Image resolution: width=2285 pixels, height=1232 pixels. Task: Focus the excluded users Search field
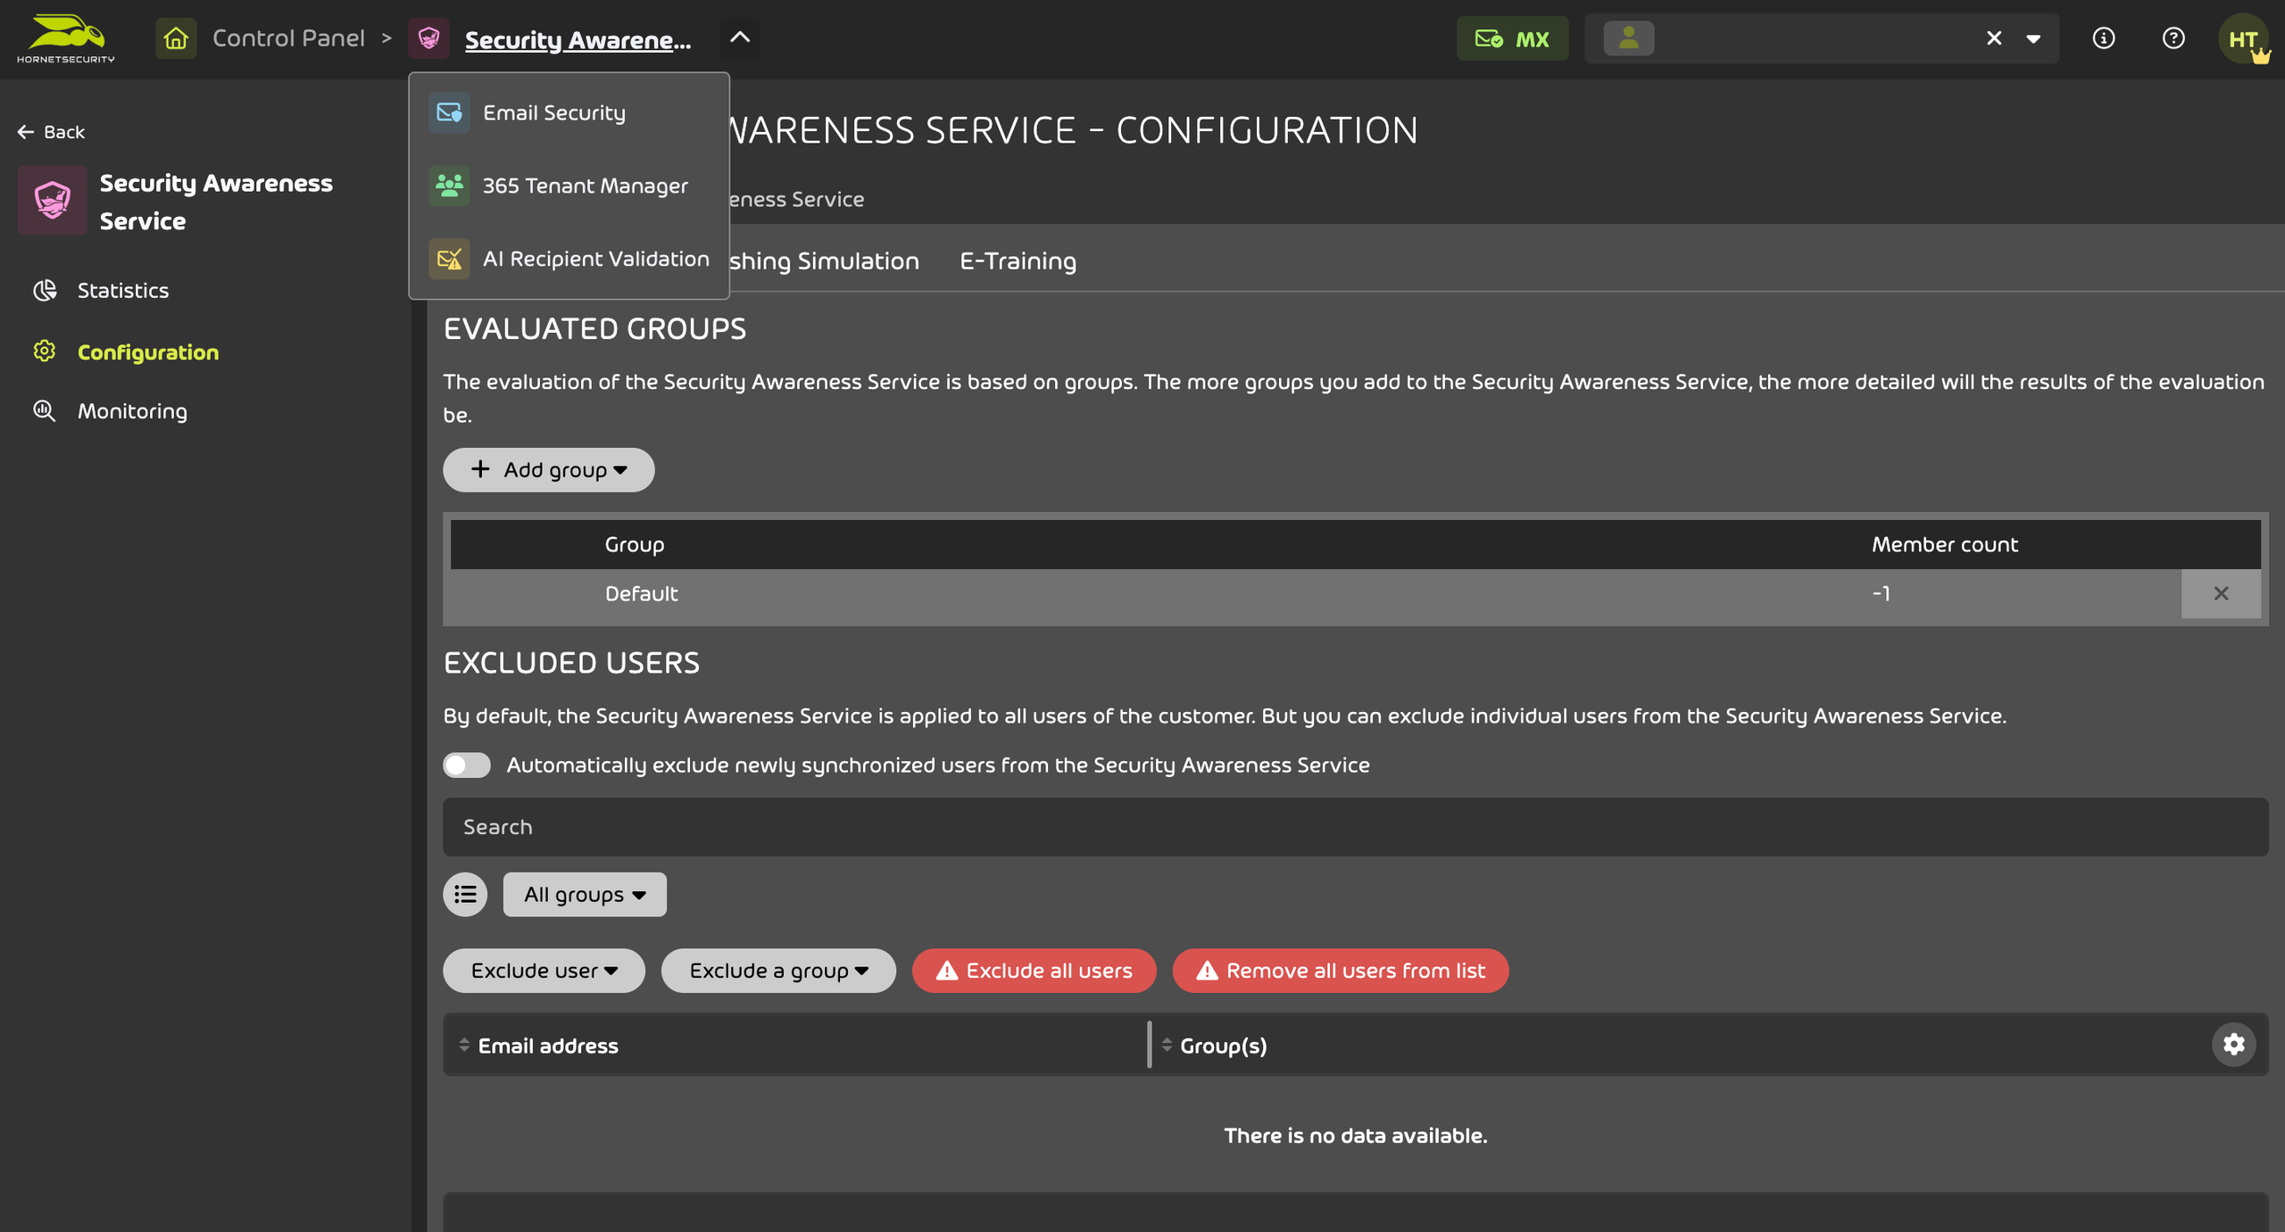(x=1355, y=827)
